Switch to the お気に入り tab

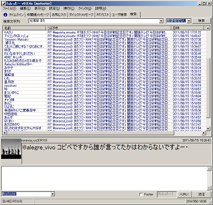tap(59, 15)
